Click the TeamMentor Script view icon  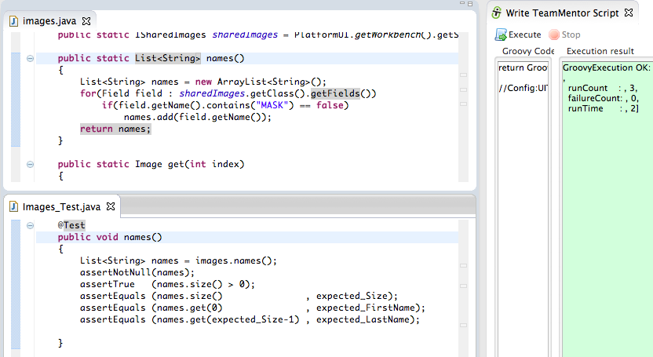click(496, 13)
